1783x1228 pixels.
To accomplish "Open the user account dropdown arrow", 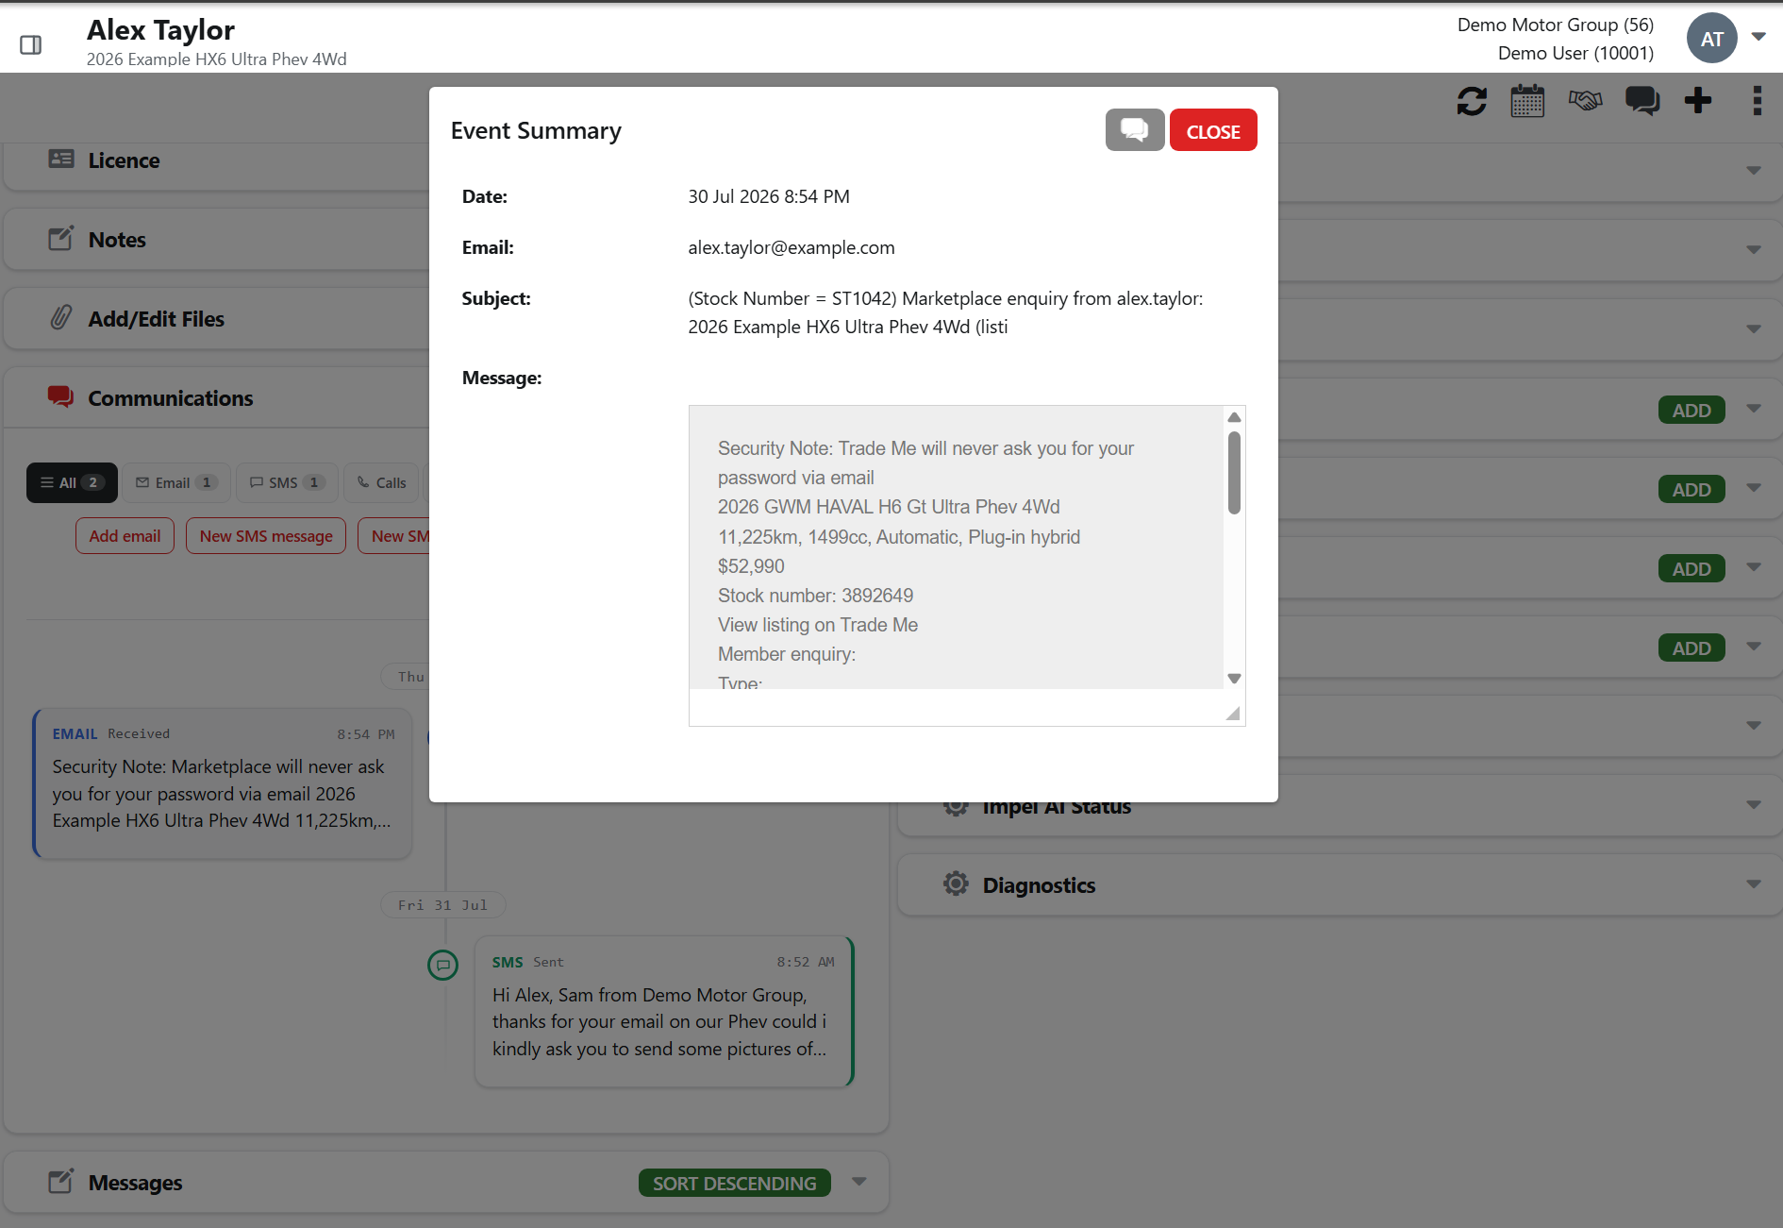I will point(1758,37).
